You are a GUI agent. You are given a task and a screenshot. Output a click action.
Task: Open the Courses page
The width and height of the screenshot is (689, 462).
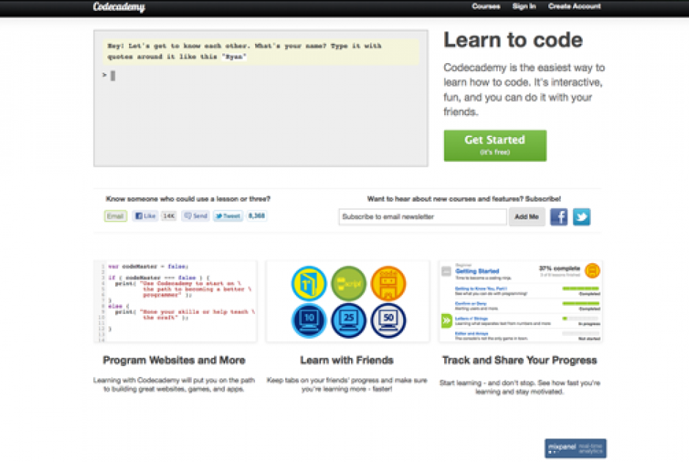[486, 6]
